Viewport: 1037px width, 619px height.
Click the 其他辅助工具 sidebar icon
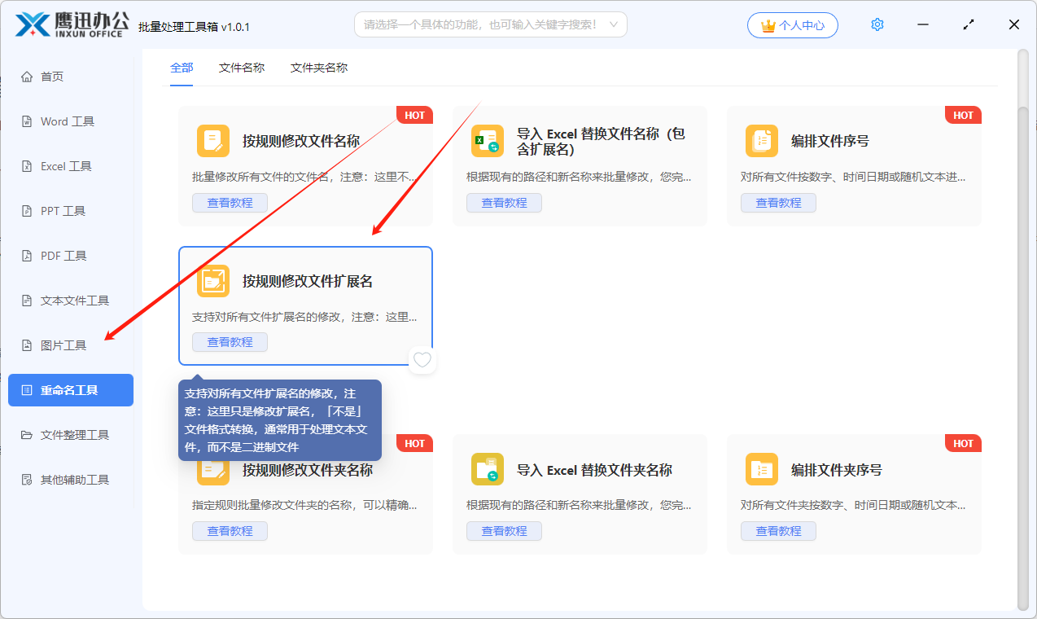pyautogui.click(x=27, y=480)
